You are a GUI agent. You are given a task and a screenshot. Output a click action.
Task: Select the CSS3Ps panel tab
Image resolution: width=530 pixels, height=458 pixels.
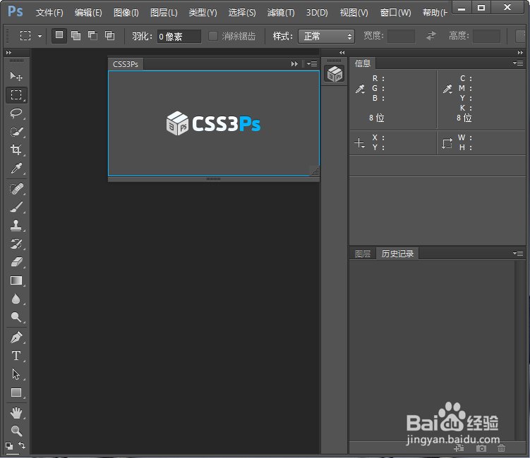126,64
